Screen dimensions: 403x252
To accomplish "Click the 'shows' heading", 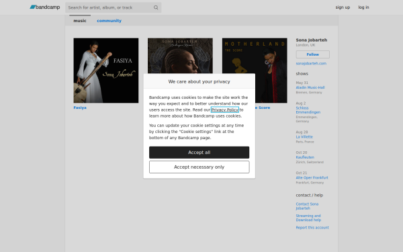I will [x=302, y=73].
